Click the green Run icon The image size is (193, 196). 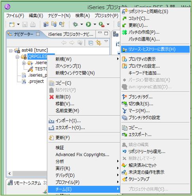pyautogui.click(x=88, y=24)
